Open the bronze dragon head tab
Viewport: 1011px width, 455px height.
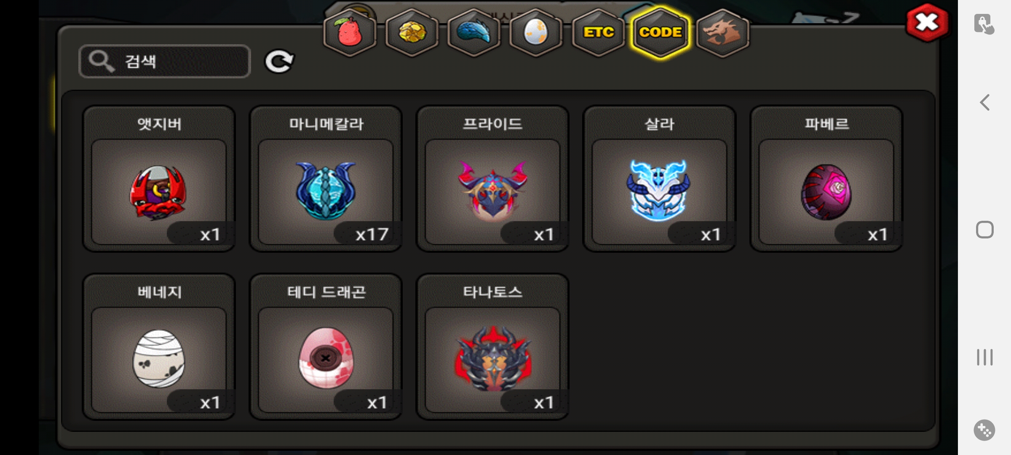[x=722, y=32]
